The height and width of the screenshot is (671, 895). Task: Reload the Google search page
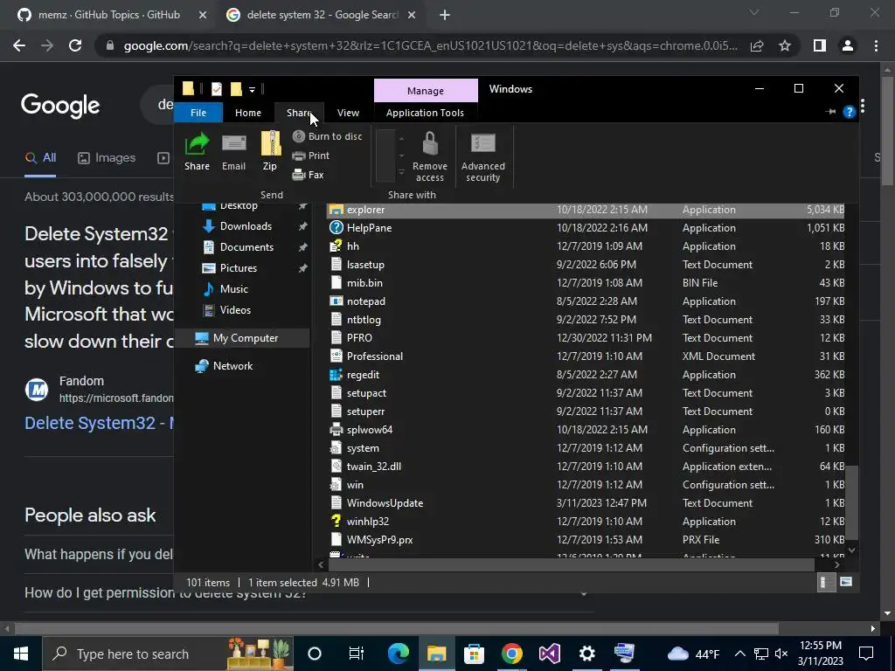(75, 45)
